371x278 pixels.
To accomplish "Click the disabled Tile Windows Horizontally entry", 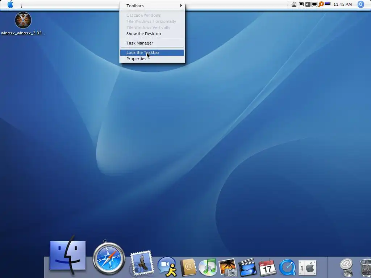I will [x=152, y=21].
